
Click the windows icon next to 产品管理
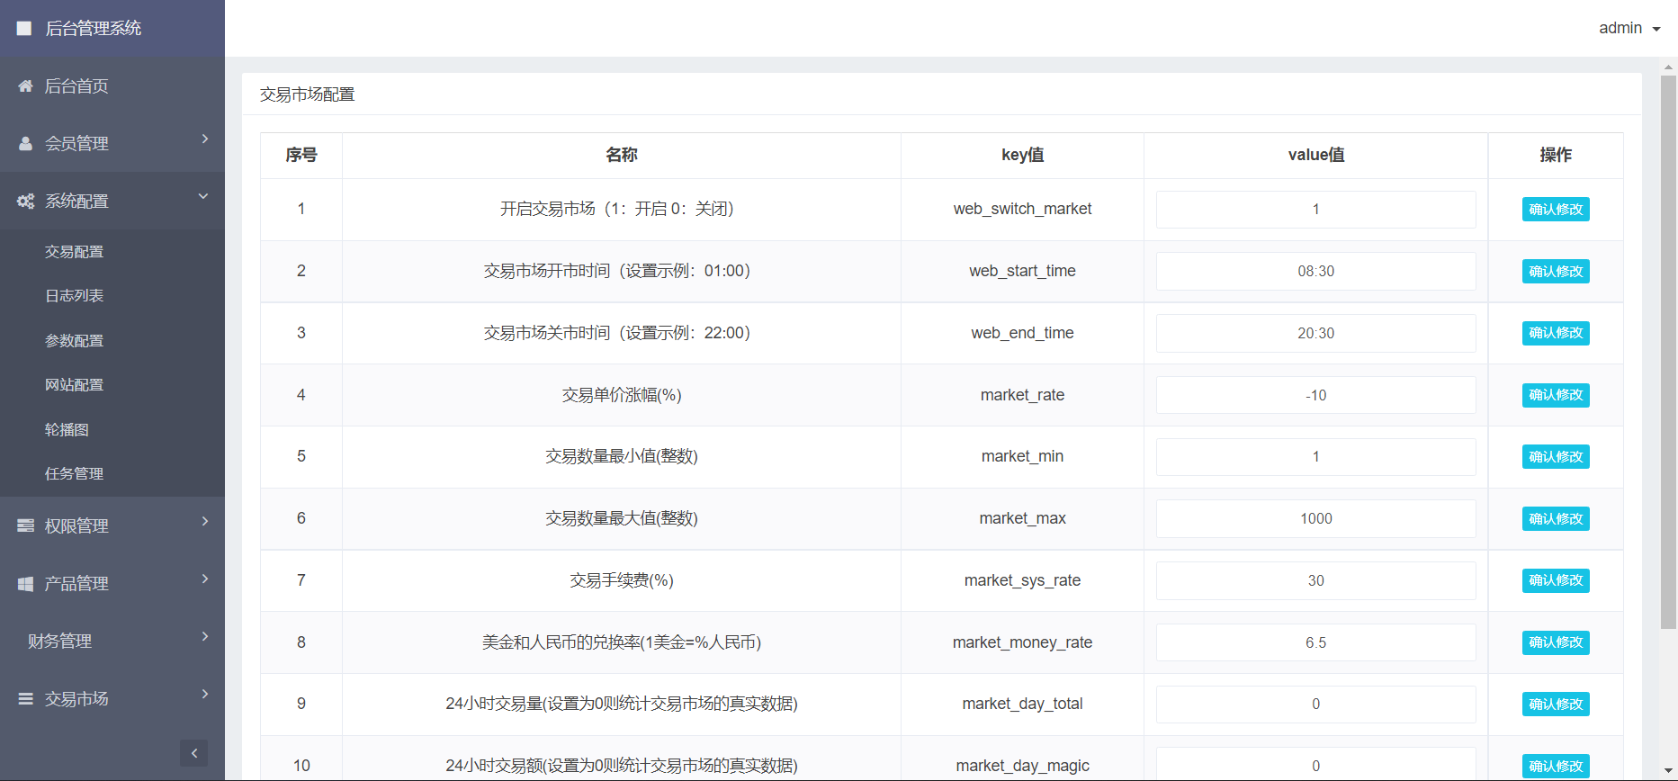(25, 584)
